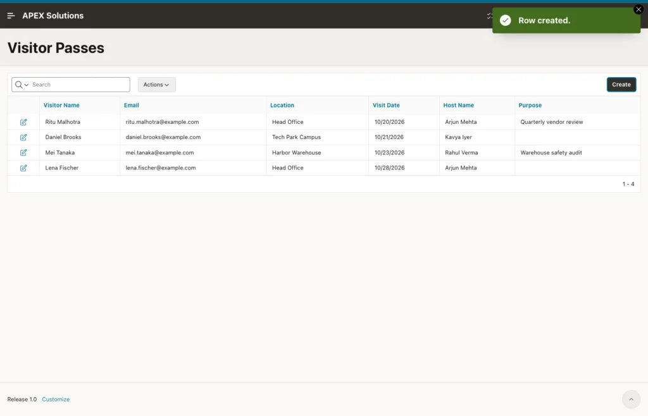This screenshot has height=416, width=648.
Task: Click the Visit Date column header
Action: point(386,105)
